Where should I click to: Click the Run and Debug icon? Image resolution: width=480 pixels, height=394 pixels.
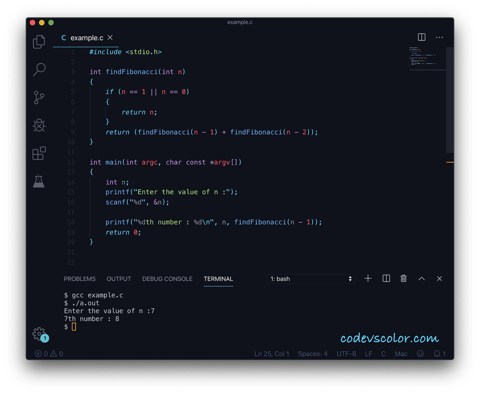[38, 125]
